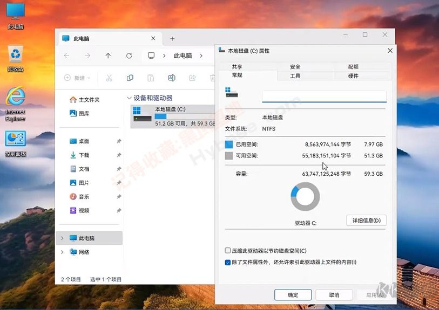
Task: Click the blue 已用空间 color square
Action: pos(229,144)
